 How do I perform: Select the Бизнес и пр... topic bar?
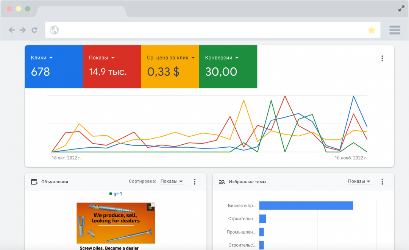(306, 206)
